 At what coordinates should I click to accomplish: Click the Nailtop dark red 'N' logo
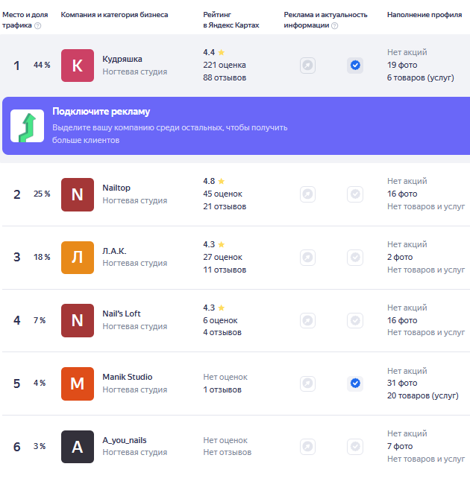78,194
